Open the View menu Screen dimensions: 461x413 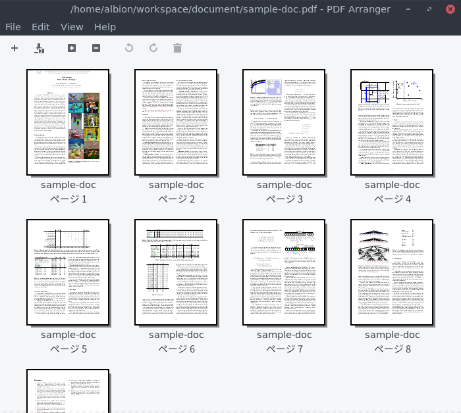click(72, 27)
